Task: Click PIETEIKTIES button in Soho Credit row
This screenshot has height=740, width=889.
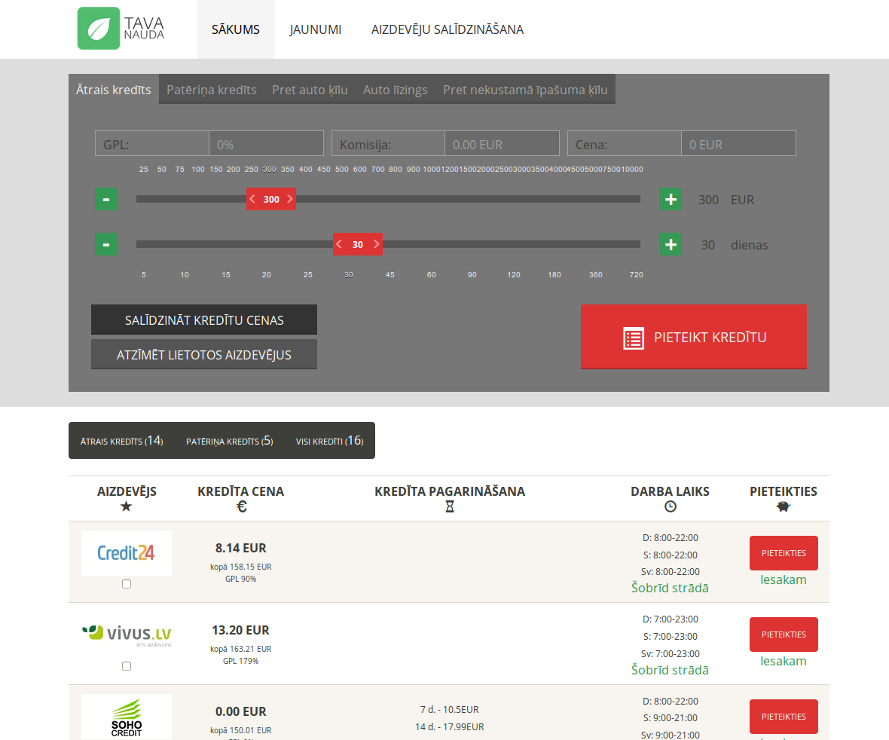Action: 784,716
